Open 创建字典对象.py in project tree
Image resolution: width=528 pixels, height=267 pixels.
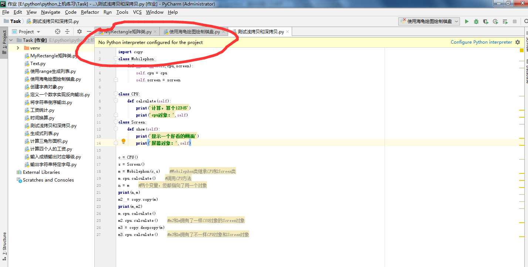(47, 87)
